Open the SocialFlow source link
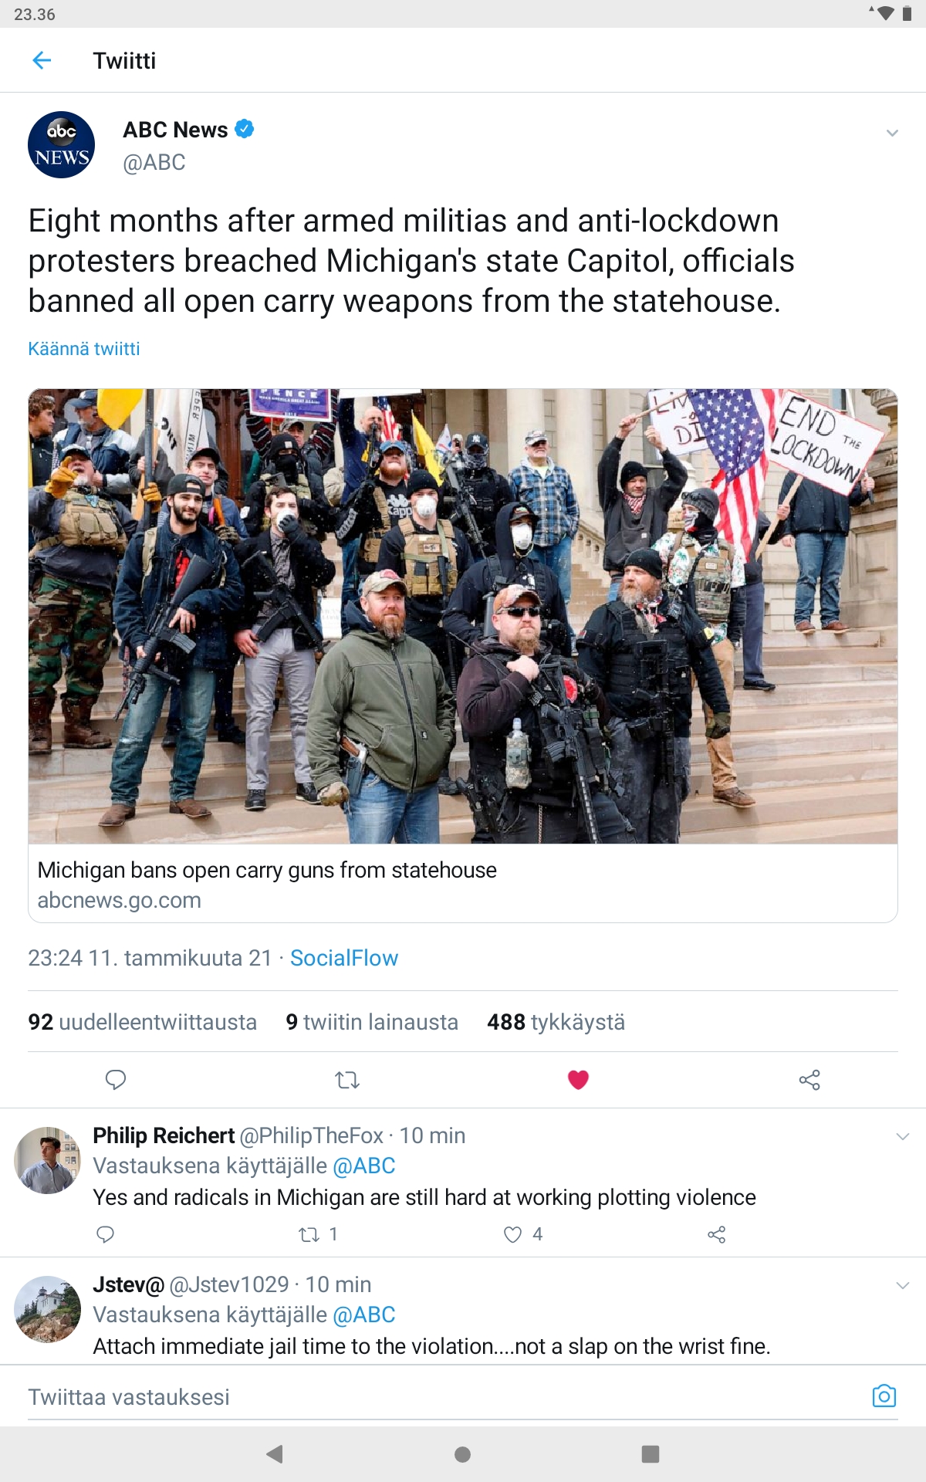Screen dimensions: 926x1482 pos(344,958)
